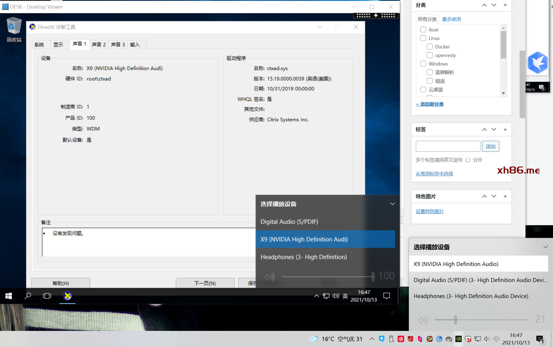Click the DirectX icon in dialog title bar
Viewport: 553px width, 347px height.
click(33, 27)
